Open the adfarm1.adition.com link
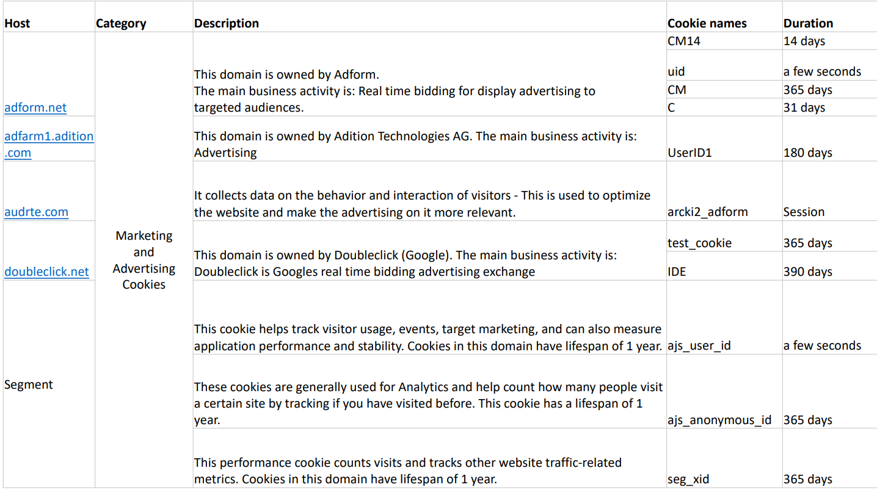This screenshot has height=490, width=877. coord(49,144)
